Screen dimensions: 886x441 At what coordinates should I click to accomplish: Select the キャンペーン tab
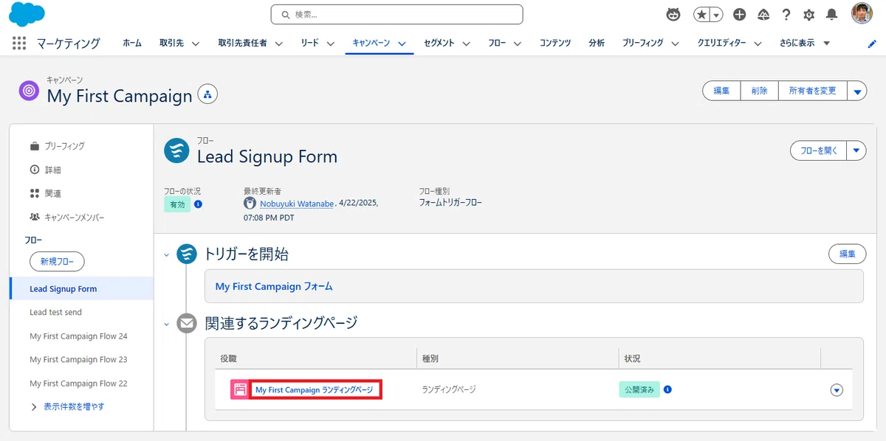tap(371, 44)
